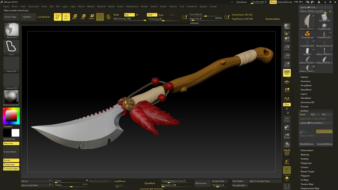Toggle PolyF line fill display
The height and width of the screenshot is (190, 338).
(287, 153)
